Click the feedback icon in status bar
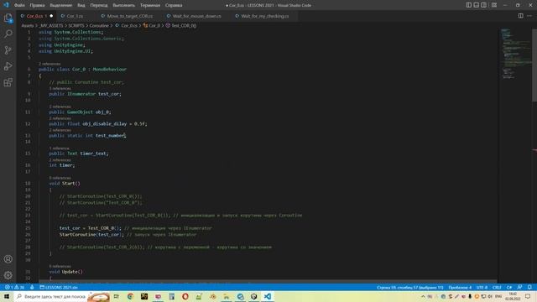Viewport: 537px width, 302px height. coord(519,287)
